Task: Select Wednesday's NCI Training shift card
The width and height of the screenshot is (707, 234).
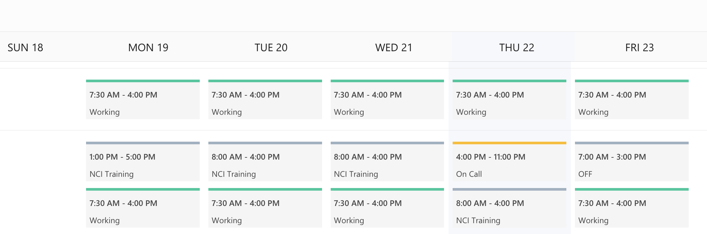Action: (387, 165)
